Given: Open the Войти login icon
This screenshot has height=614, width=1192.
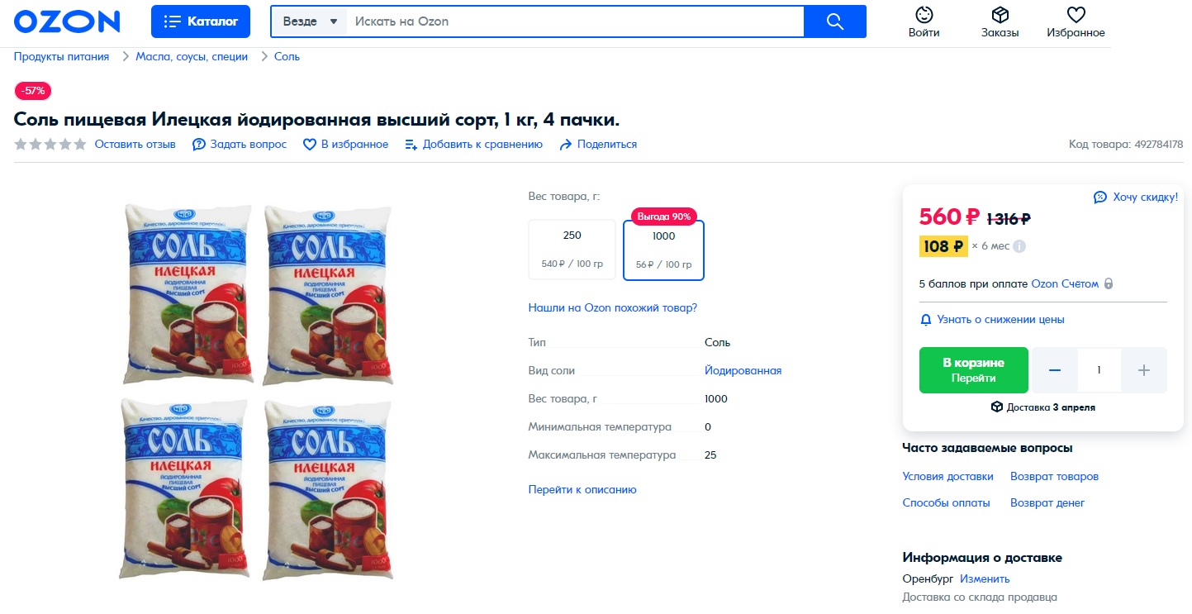Looking at the screenshot, I should click(924, 16).
